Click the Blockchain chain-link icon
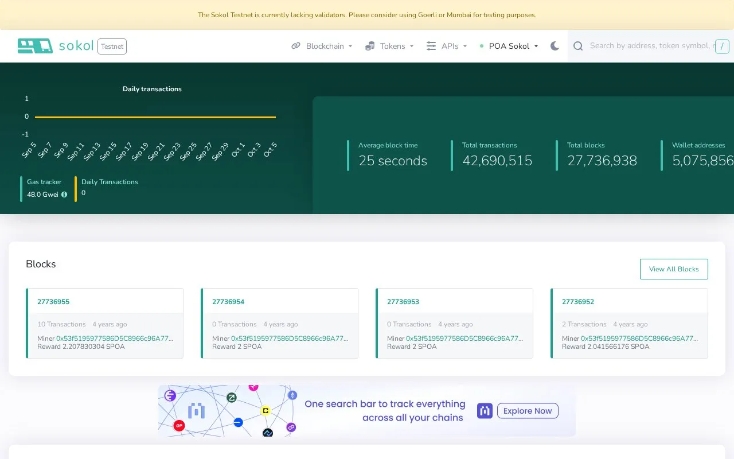The height and width of the screenshot is (459, 734). click(296, 46)
